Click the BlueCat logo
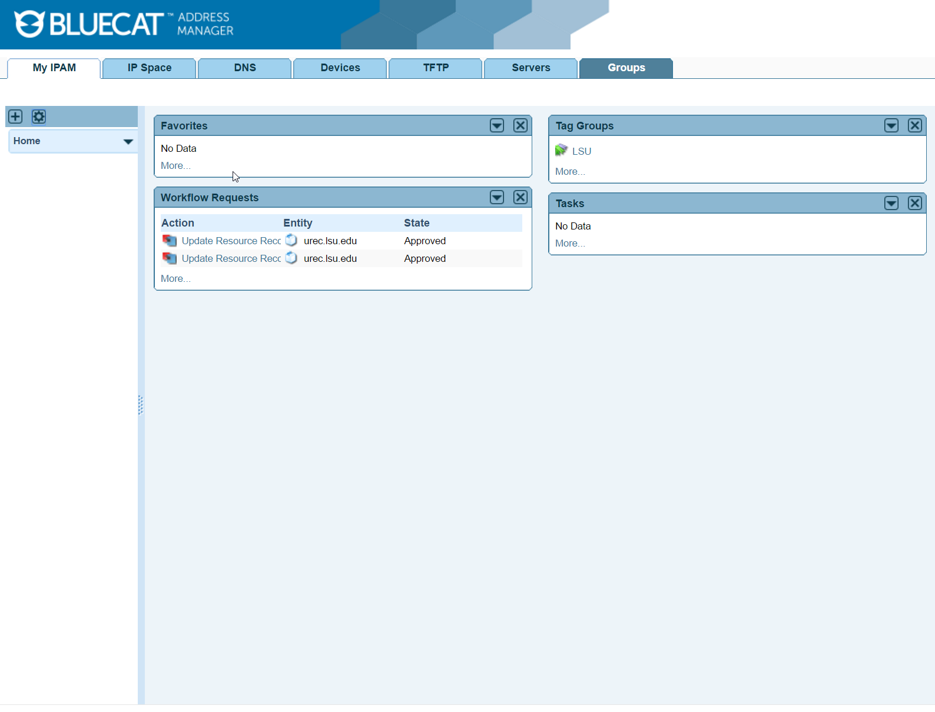Image resolution: width=935 pixels, height=712 pixels. pyautogui.click(x=124, y=24)
